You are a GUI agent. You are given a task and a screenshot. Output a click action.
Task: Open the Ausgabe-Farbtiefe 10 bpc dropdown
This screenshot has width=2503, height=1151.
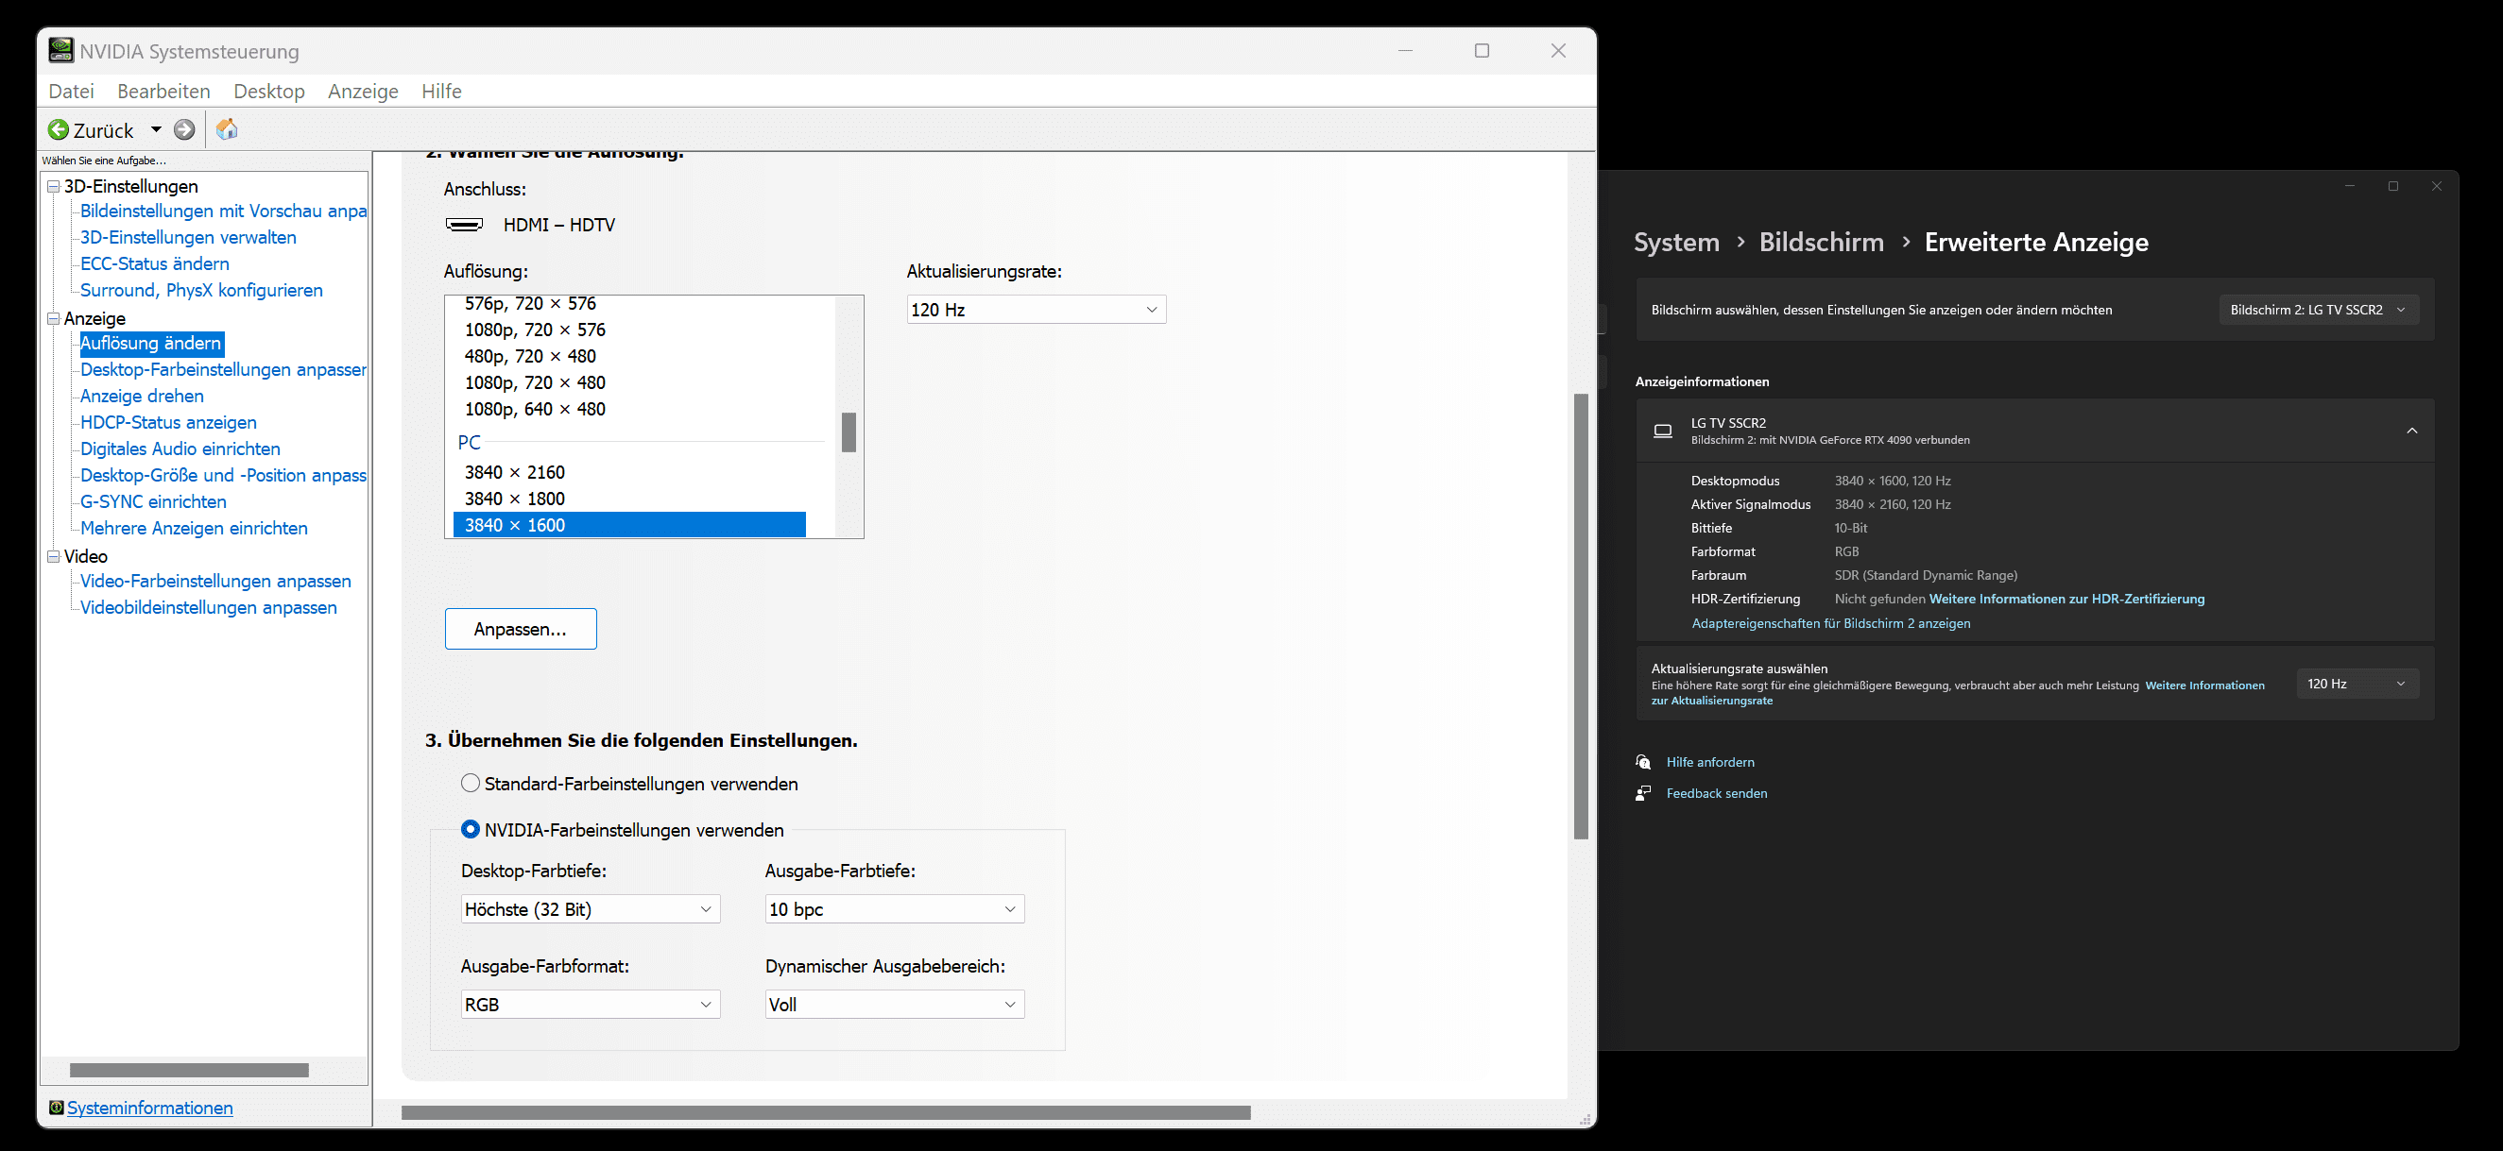click(x=895, y=909)
